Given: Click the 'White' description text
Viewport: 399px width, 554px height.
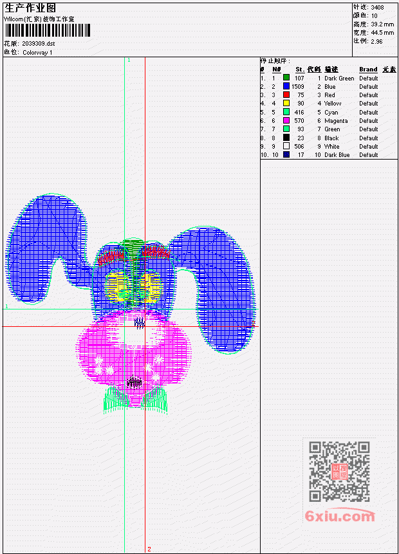Looking at the screenshot, I should click(x=332, y=147).
